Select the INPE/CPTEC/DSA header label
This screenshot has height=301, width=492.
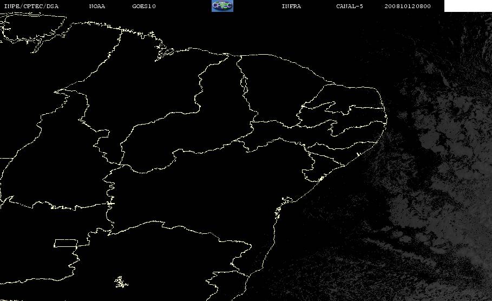click(x=31, y=6)
